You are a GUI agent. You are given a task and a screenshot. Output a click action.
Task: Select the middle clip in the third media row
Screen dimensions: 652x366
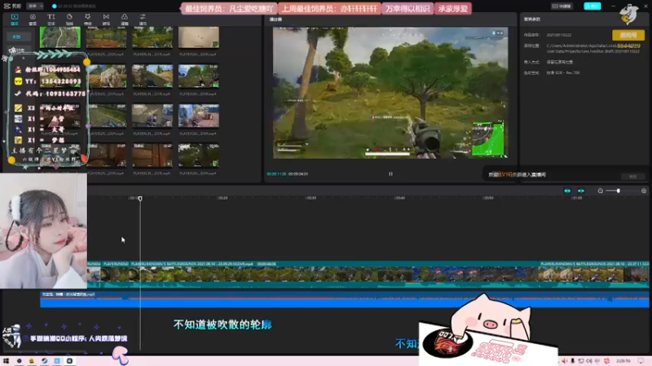click(152, 115)
